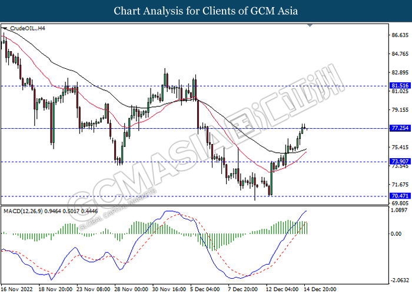Click the 5 Dec 04:00 date label

(x=205, y=289)
